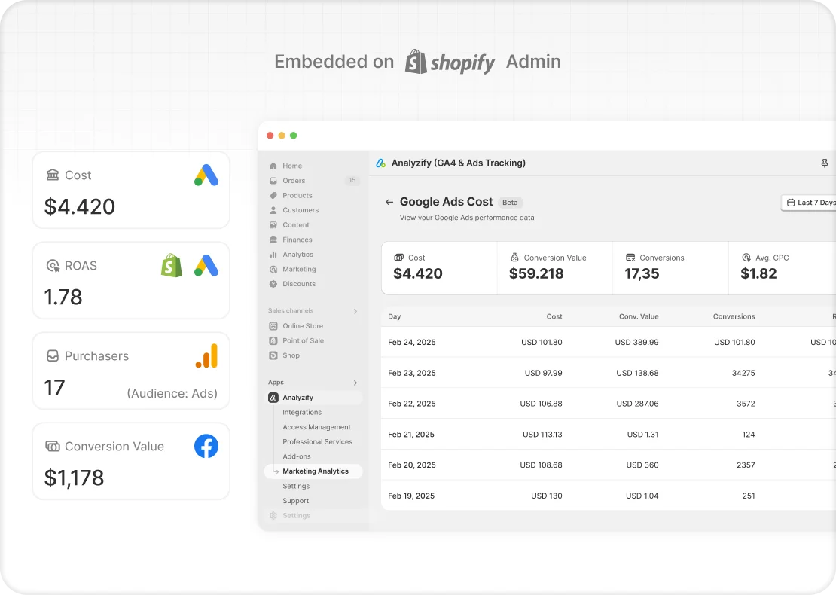Screen dimensions: 836x595
Task: Open Support under Analyzify
Action: pos(295,501)
